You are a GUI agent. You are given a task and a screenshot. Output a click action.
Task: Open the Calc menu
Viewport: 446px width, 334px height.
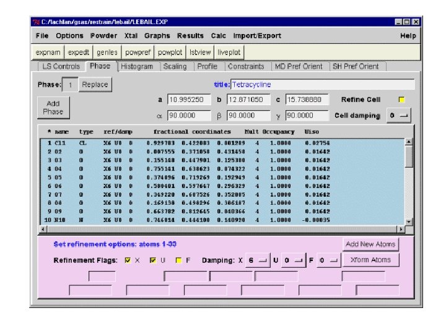pos(219,36)
